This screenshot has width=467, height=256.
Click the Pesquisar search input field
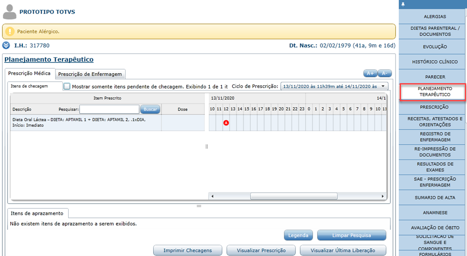tap(109, 109)
